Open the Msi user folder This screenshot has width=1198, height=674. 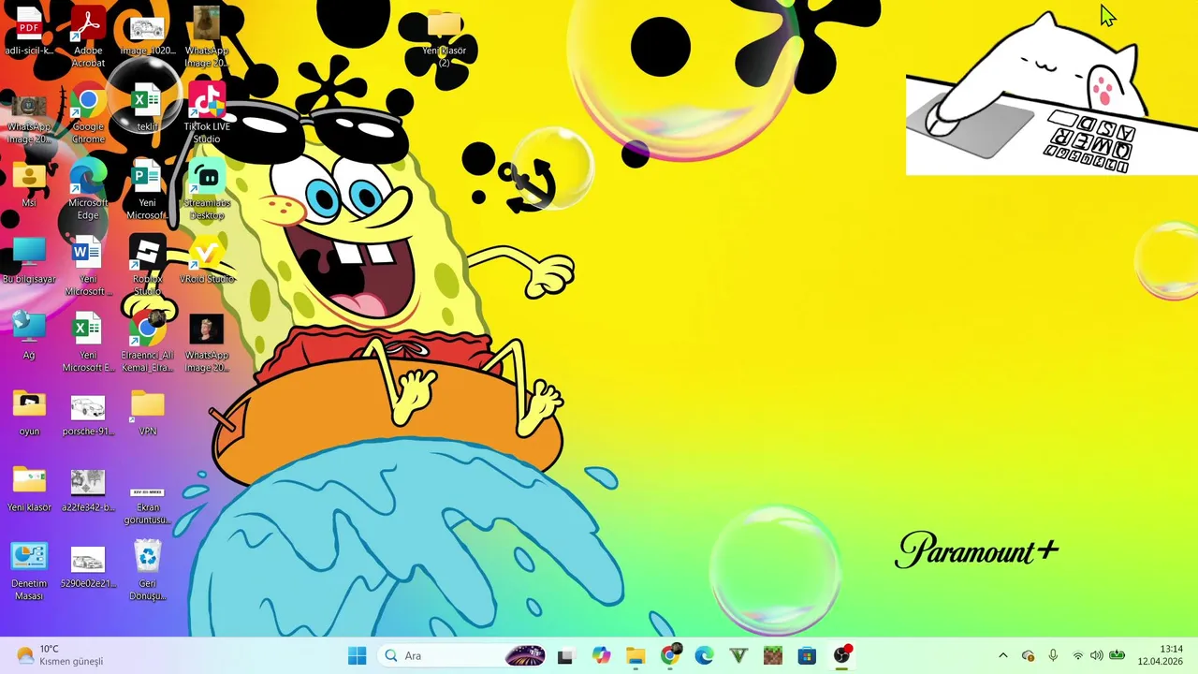29,185
